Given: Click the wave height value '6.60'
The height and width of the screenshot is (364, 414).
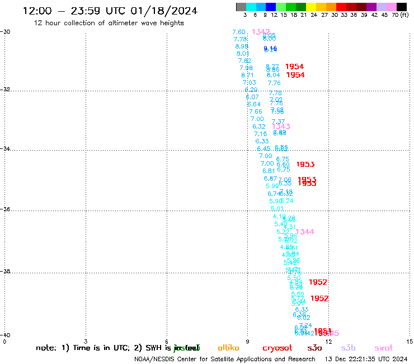Looking at the screenshot, I should coord(283,165).
